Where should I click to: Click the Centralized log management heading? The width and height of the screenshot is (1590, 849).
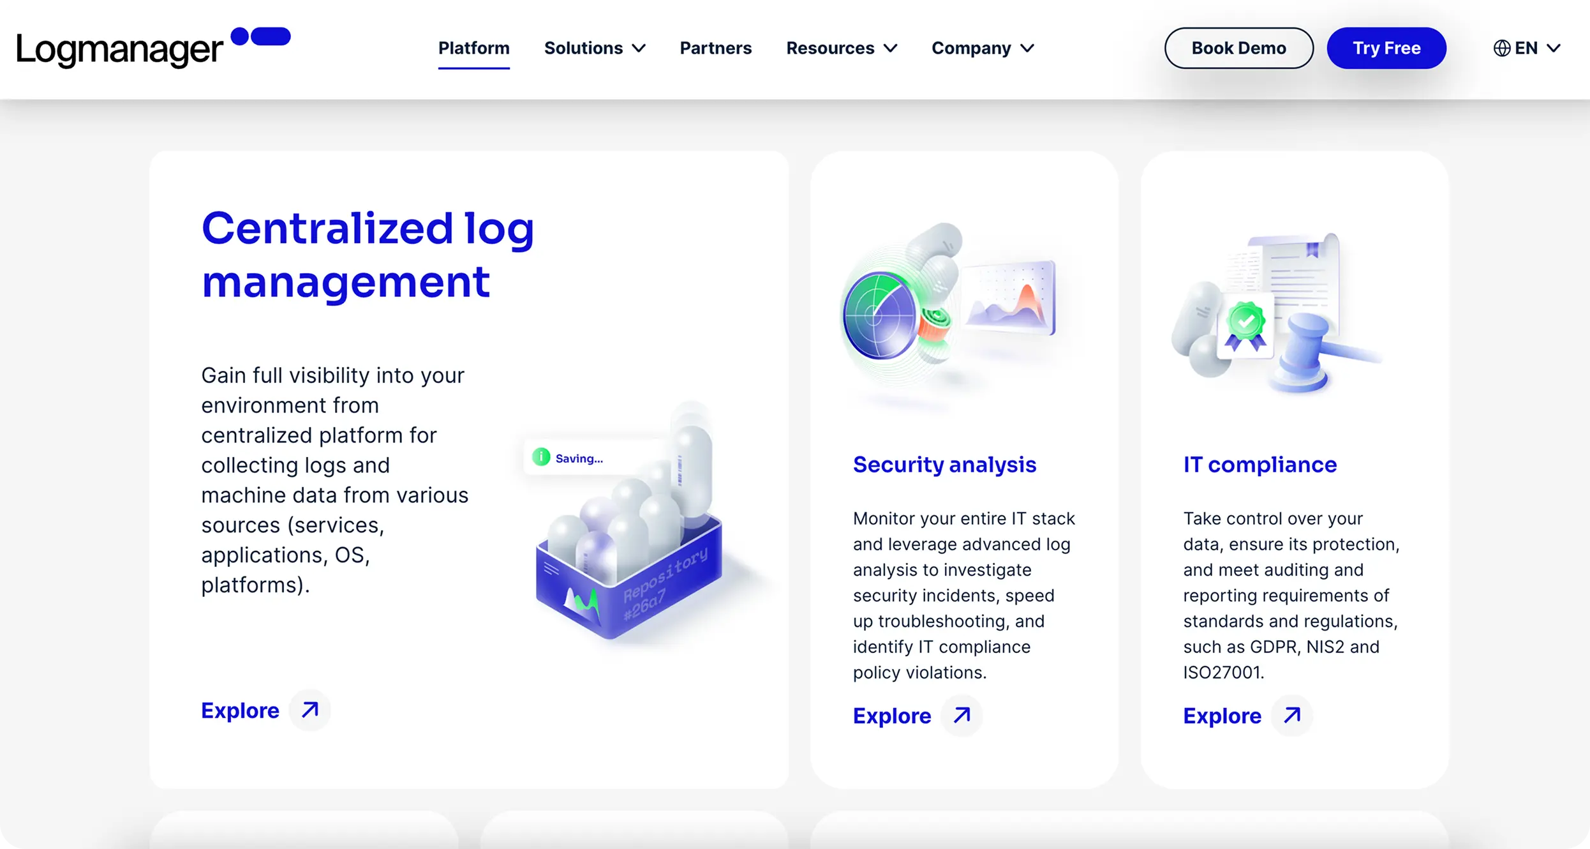pos(368,255)
